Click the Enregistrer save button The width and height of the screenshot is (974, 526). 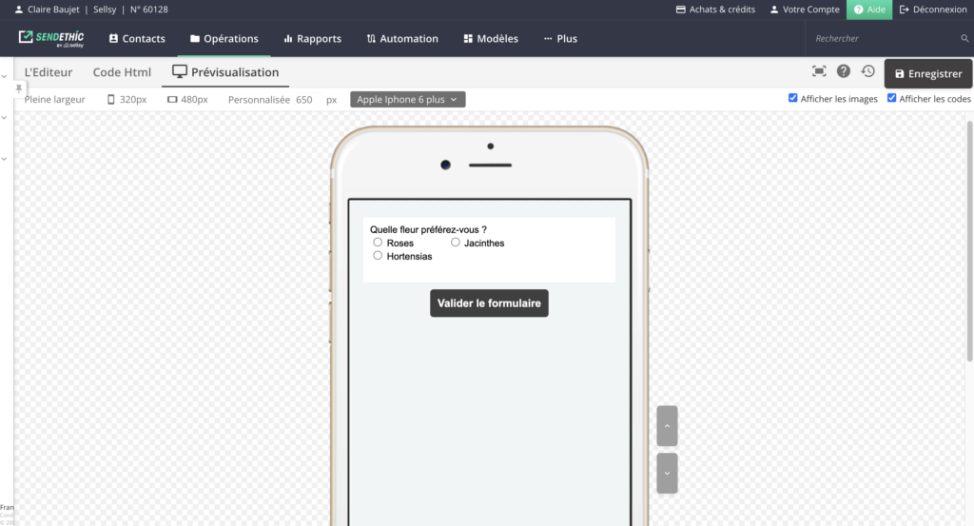click(x=928, y=73)
